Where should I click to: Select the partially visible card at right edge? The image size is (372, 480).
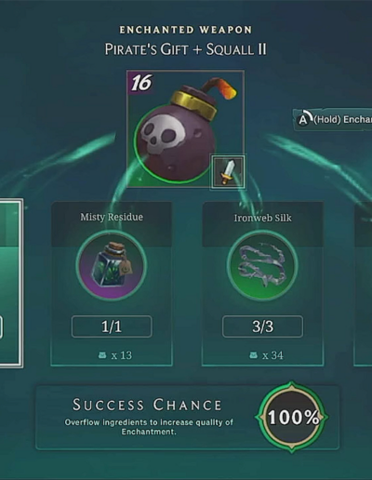pos(363,284)
